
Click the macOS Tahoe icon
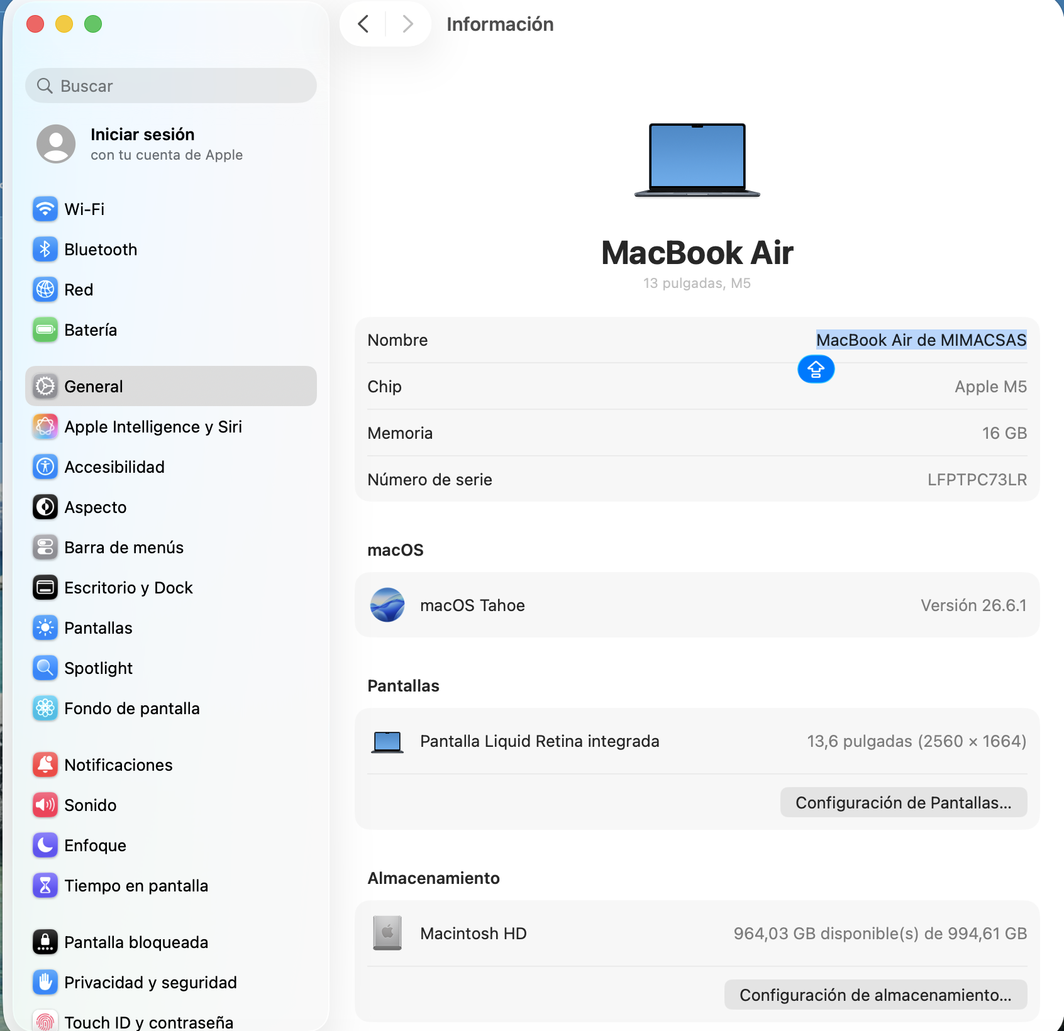point(387,605)
